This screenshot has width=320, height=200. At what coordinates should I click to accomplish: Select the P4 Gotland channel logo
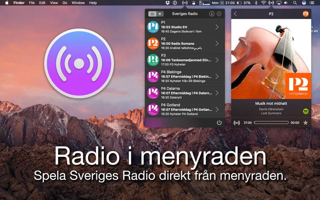pos(153,109)
